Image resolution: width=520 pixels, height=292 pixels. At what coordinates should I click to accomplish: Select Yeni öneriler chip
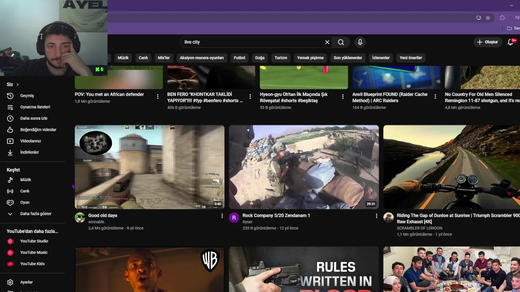tap(411, 58)
